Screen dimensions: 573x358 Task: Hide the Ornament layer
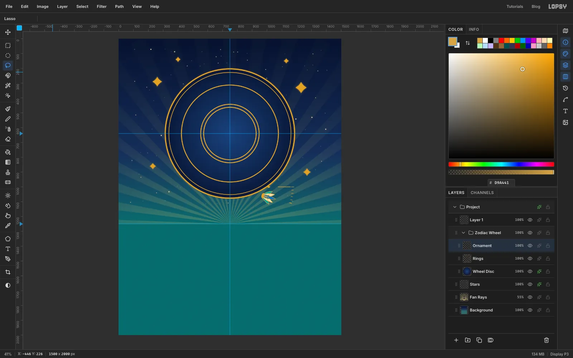[530, 246]
